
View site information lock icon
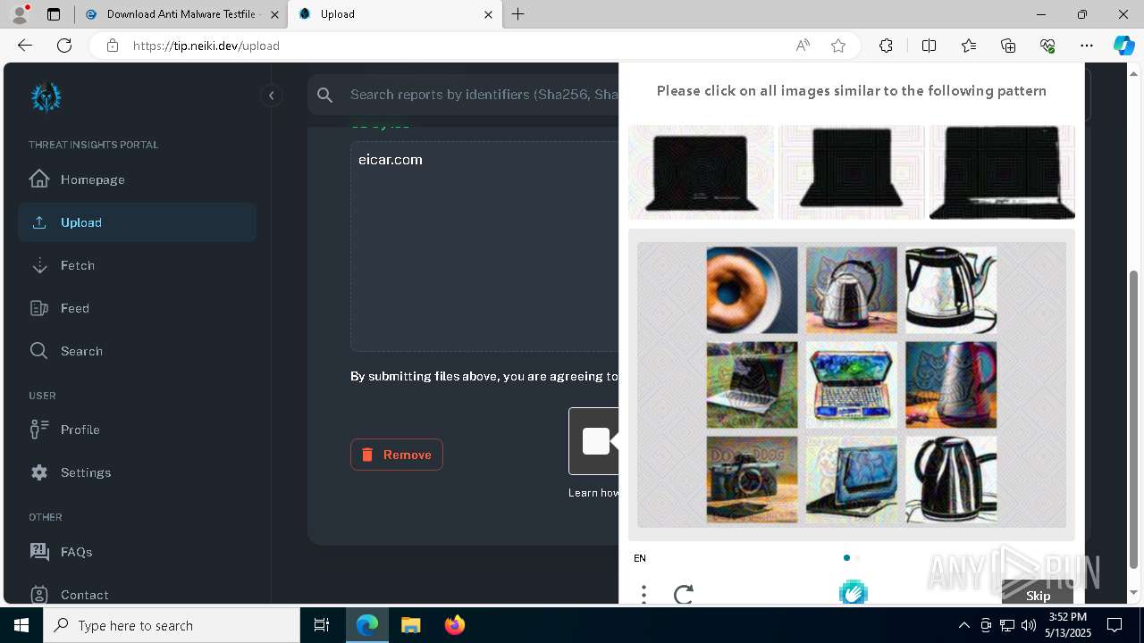[113, 46]
